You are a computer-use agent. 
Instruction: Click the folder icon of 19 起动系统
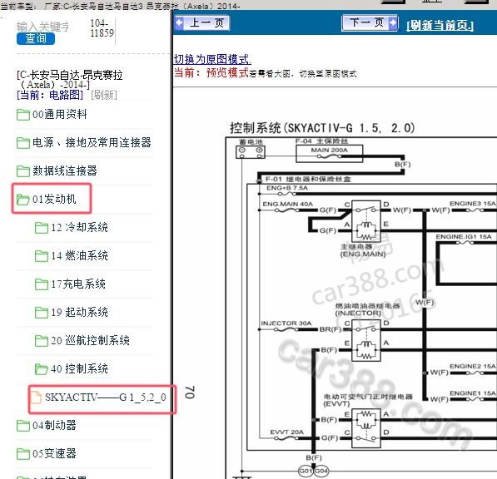coord(41,313)
